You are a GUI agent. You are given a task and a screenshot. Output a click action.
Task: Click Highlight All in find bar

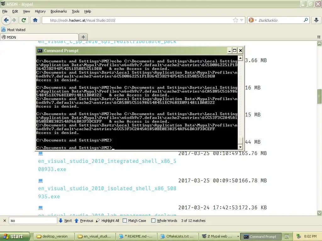click(x=108, y=221)
